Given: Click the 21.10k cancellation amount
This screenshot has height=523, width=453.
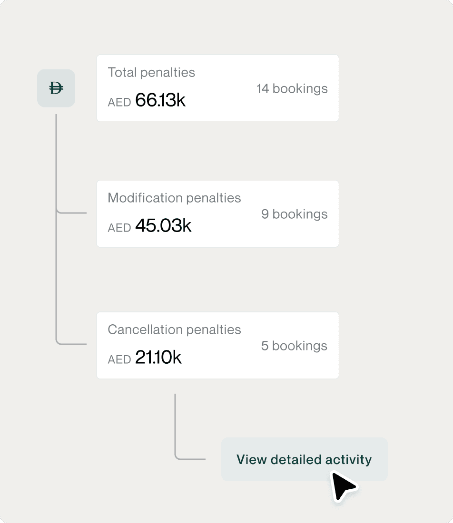Looking at the screenshot, I should pos(158,358).
